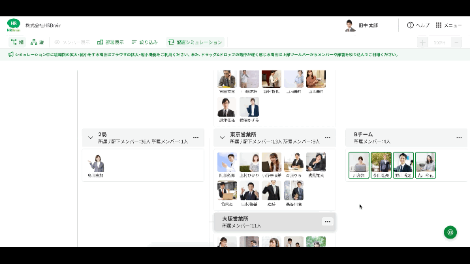Click the 100% zoom level field
470x264 pixels.
pyautogui.click(x=439, y=42)
